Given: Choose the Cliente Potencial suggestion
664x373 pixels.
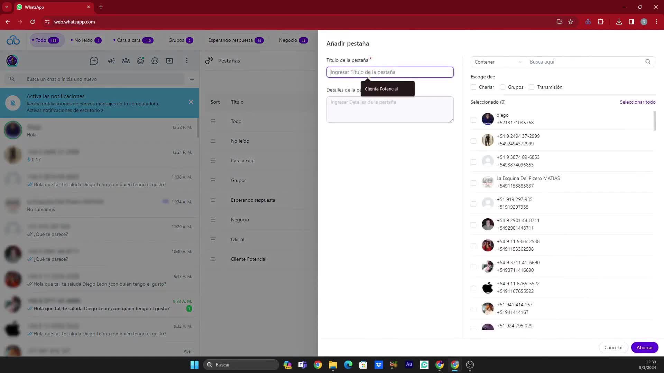Looking at the screenshot, I should tap(387, 89).
